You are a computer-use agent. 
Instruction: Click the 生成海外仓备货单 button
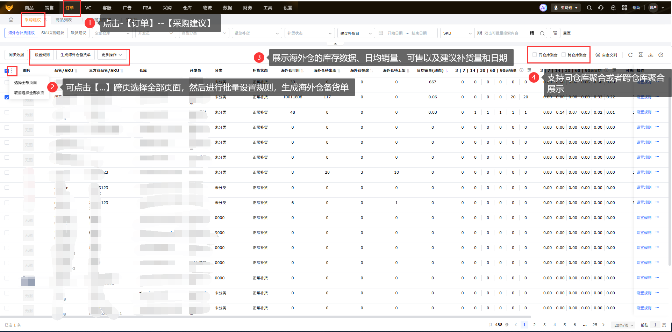click(76, 55)
